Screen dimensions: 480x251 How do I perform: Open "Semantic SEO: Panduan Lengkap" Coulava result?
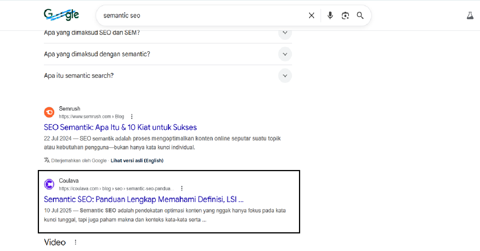point(144,199)
